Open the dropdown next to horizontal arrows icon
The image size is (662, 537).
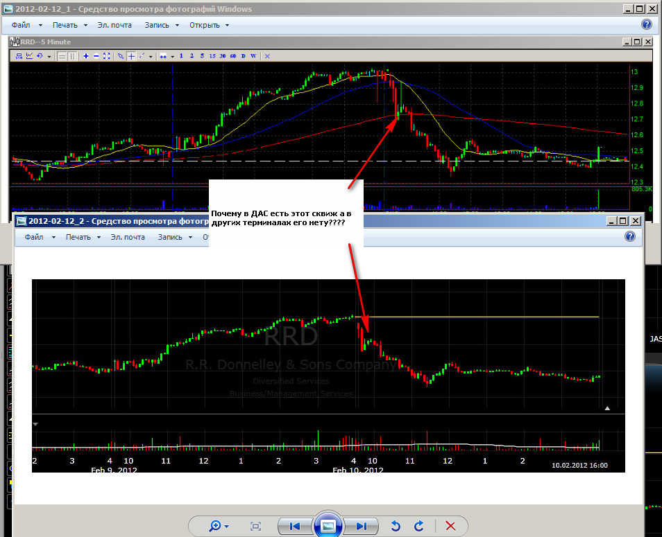click(172, 57)
